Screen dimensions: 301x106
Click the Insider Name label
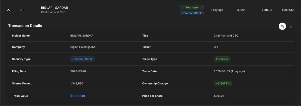[21, 36]
